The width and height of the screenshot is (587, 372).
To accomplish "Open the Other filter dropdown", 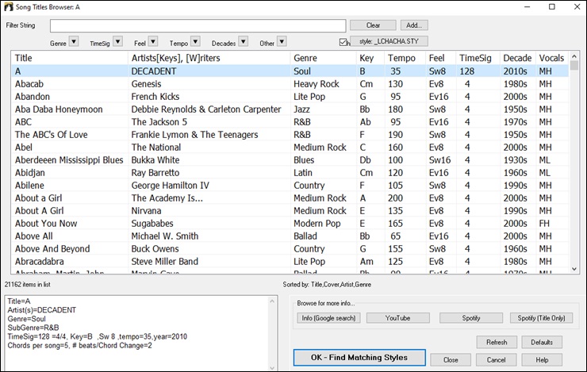I will [282, 41].
